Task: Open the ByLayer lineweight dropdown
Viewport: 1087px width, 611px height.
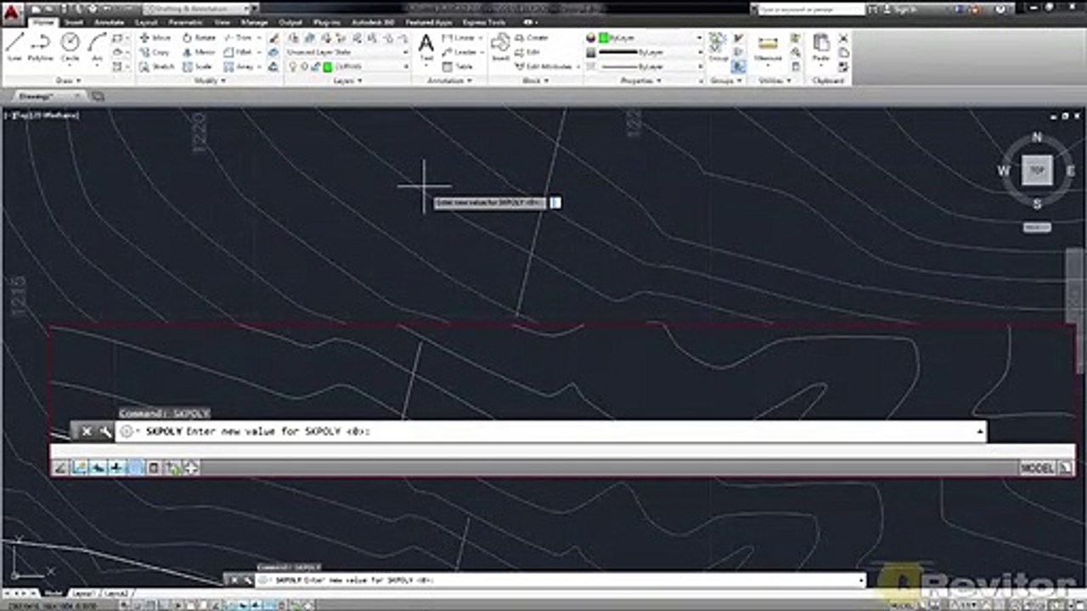Action: pos(650,52)
